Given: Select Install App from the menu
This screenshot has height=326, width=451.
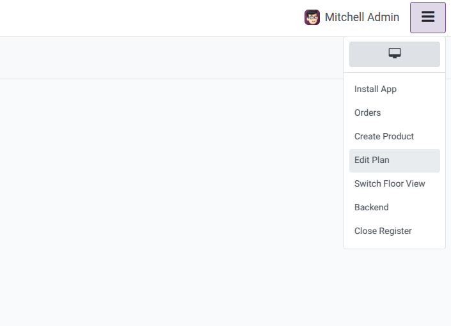Looking at the screenshot, I should [x=376, y=89].
